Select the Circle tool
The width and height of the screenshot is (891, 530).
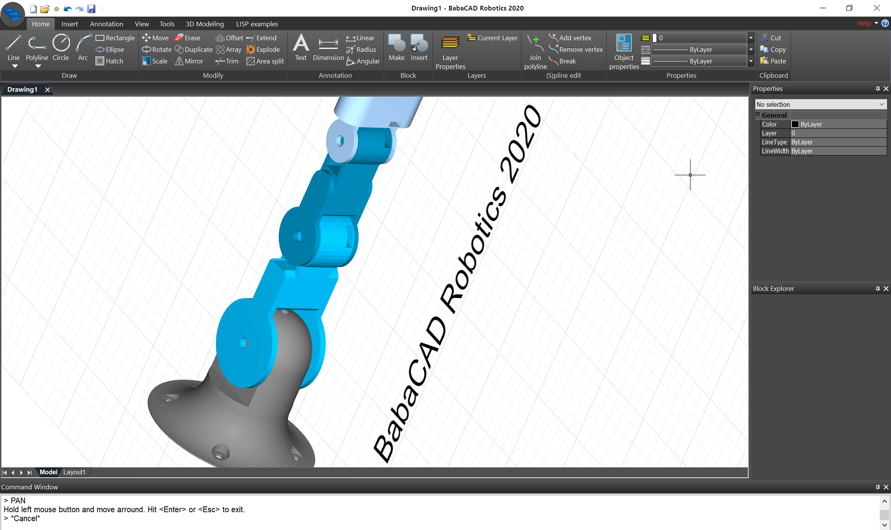[x=61, y=47]
